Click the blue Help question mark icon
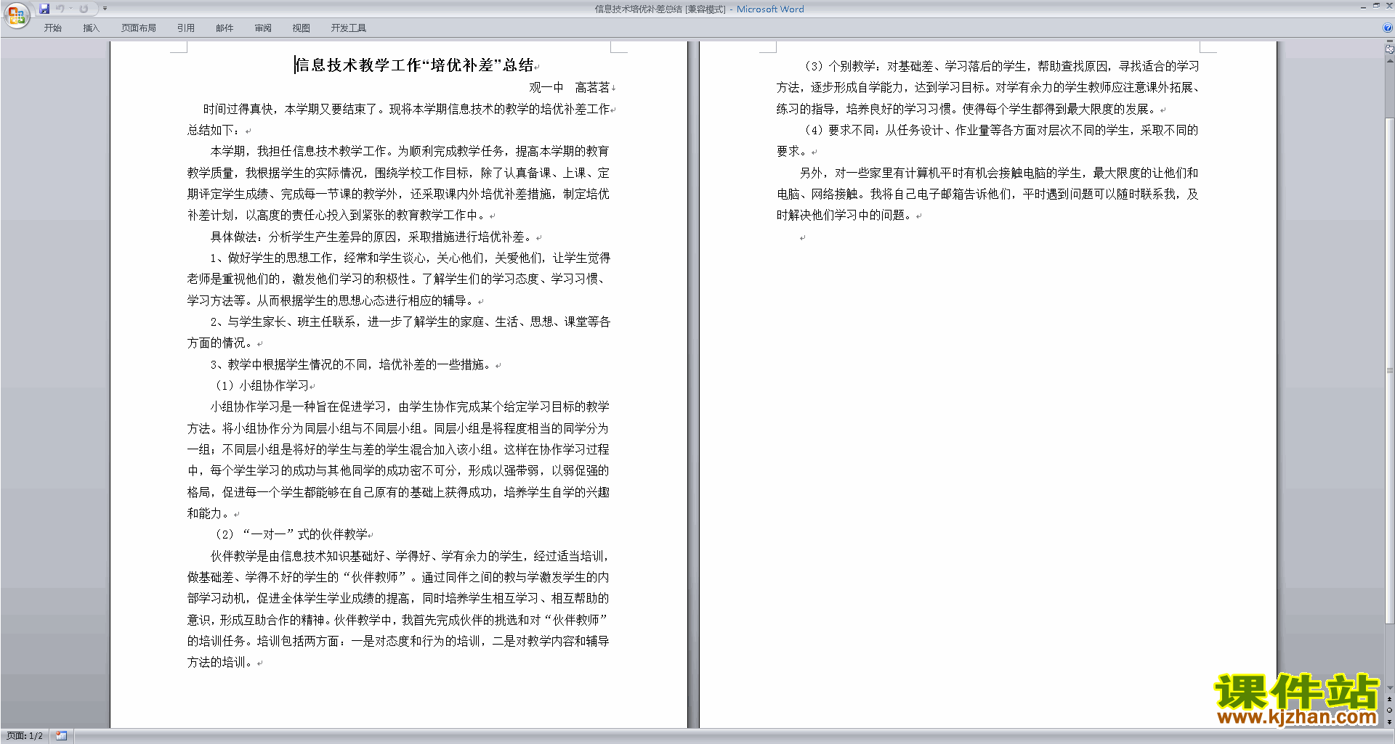 coord(1388,28)
